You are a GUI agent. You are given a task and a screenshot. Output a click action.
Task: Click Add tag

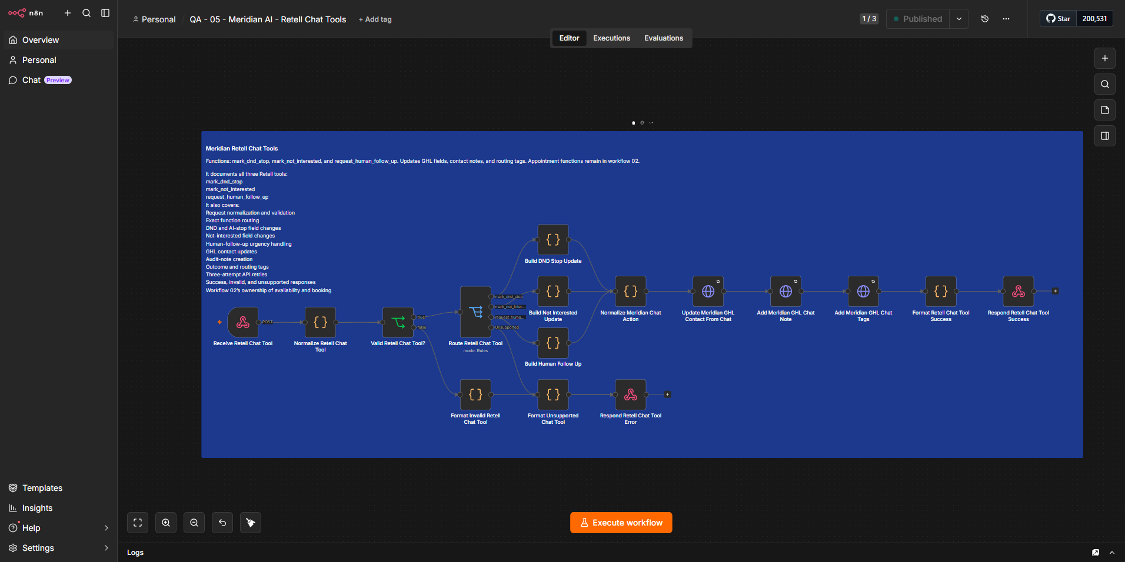[x=375, y=19]
